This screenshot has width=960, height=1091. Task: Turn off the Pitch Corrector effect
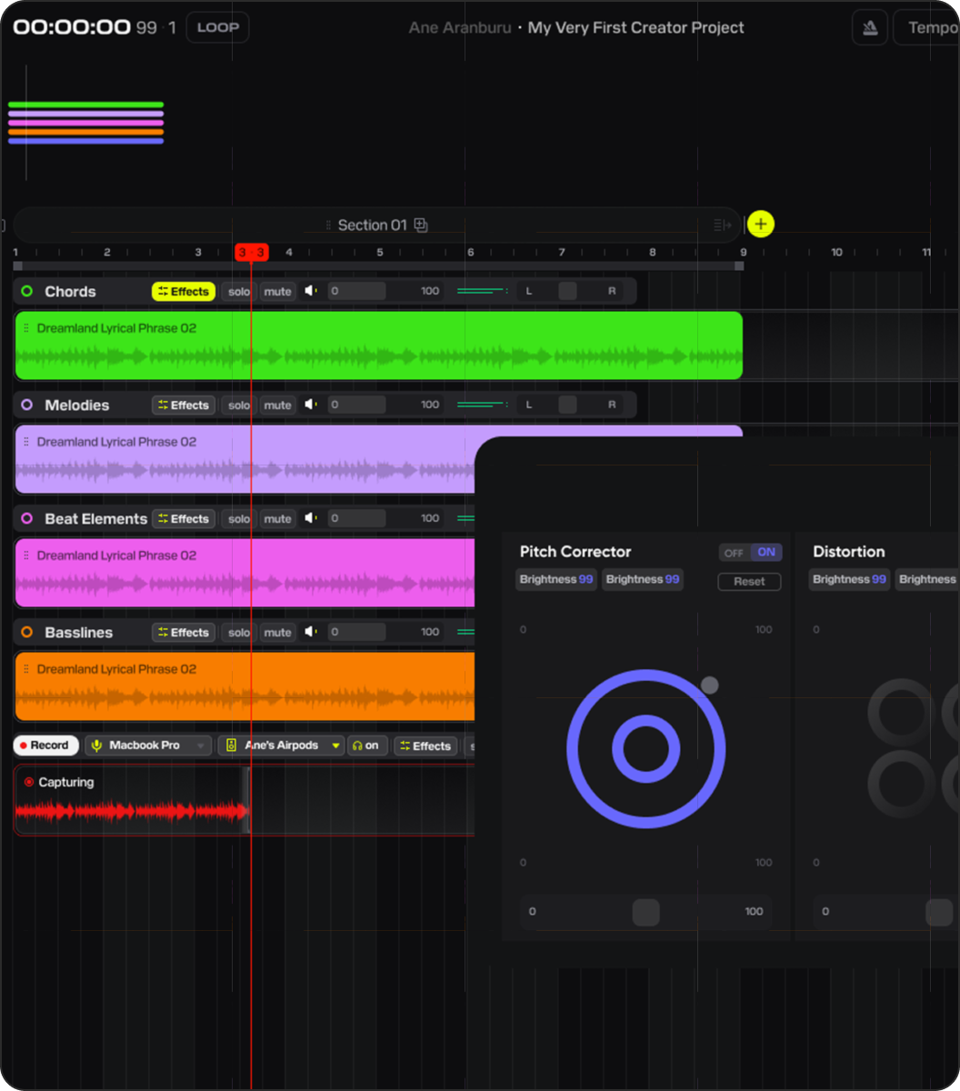(x=733, y=552)
